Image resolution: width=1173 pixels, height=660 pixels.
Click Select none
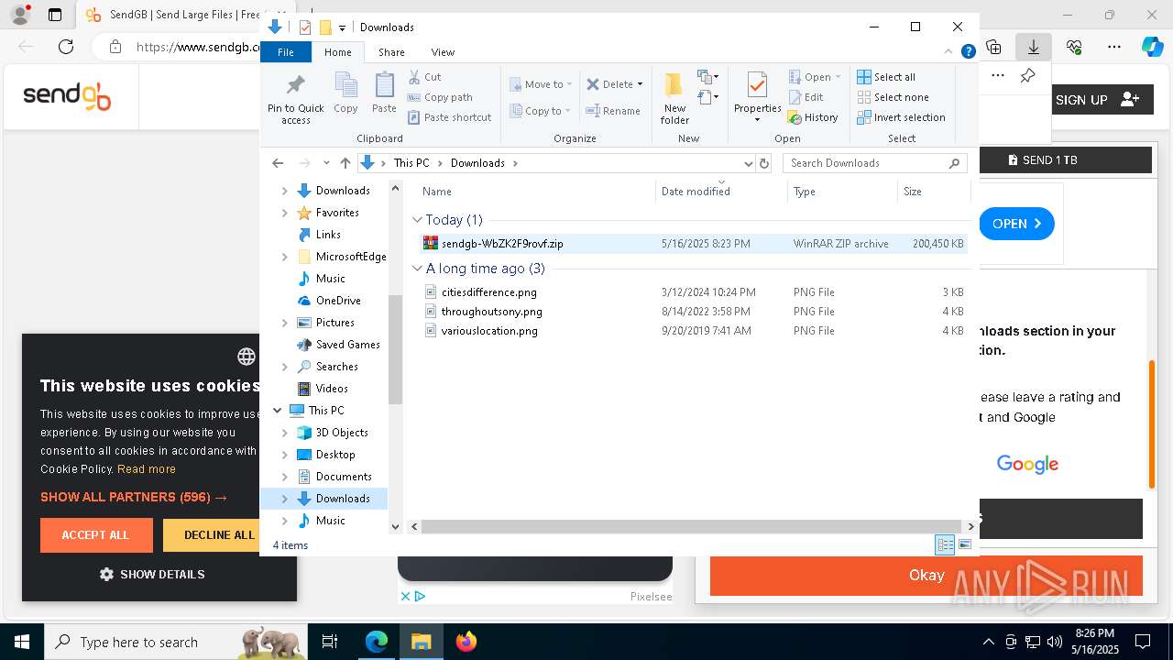pos(893,97)
